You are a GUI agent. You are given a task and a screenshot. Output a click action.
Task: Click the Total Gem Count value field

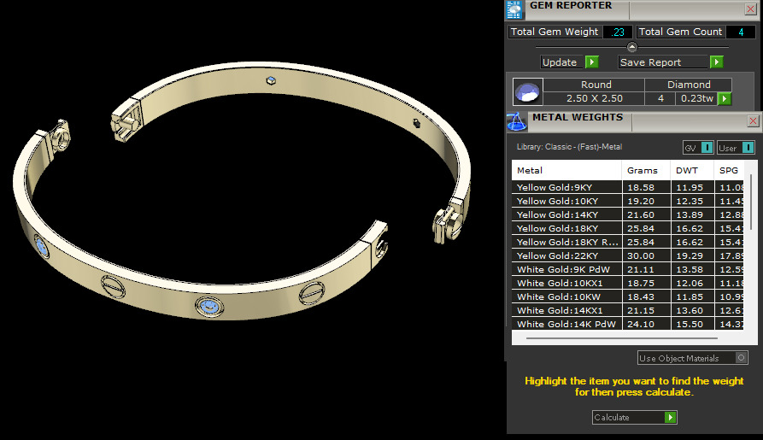tap(740, 32)
